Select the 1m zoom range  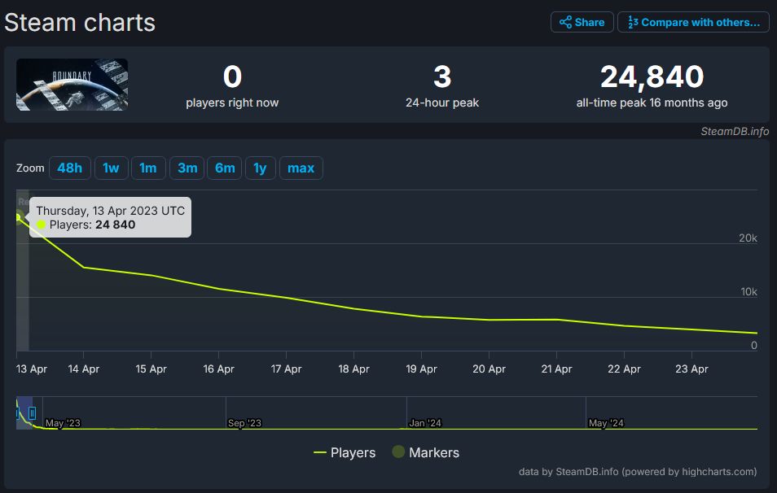pyautogui.click(x=148, y=168)
